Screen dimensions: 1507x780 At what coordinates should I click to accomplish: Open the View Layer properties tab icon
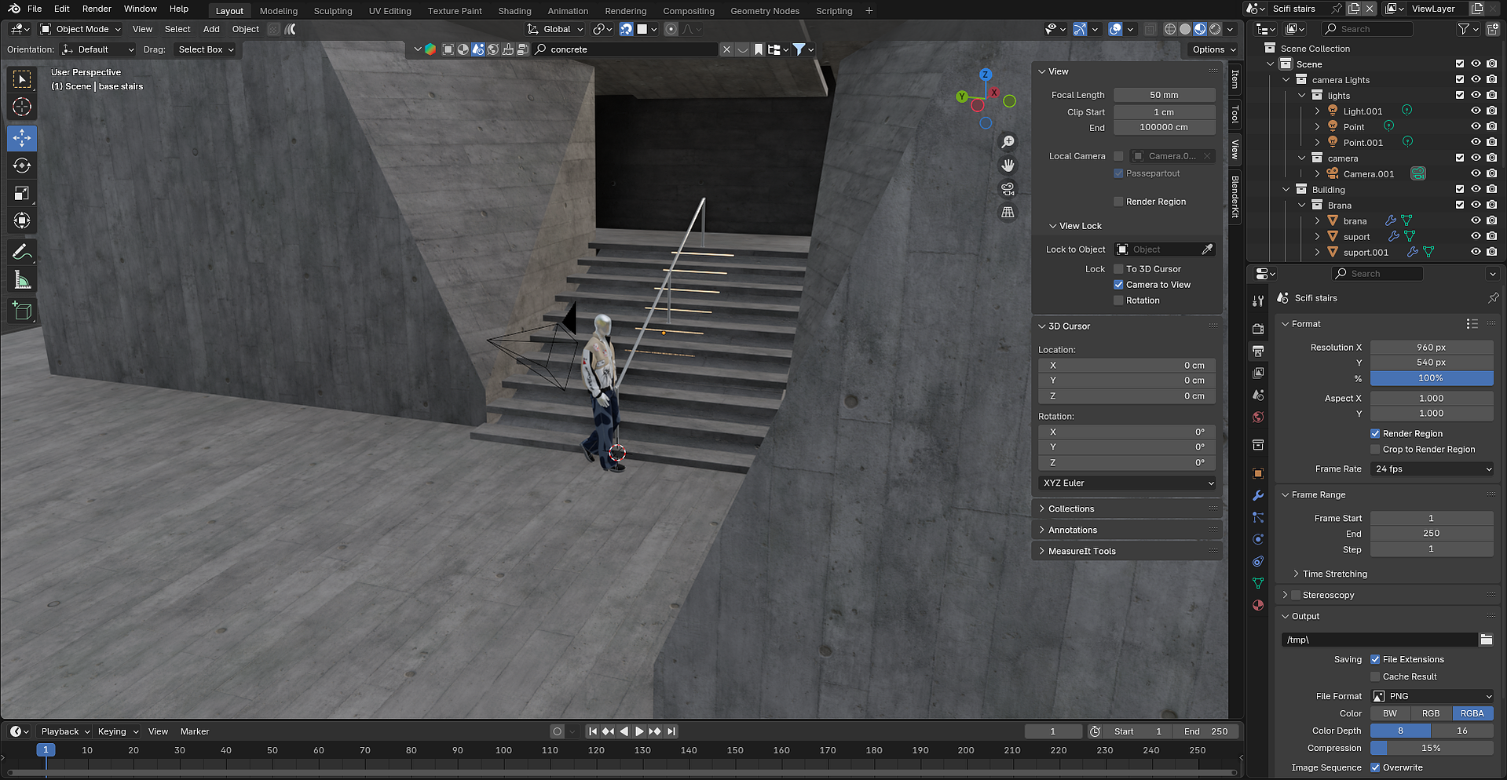(x=1258, y=373)
